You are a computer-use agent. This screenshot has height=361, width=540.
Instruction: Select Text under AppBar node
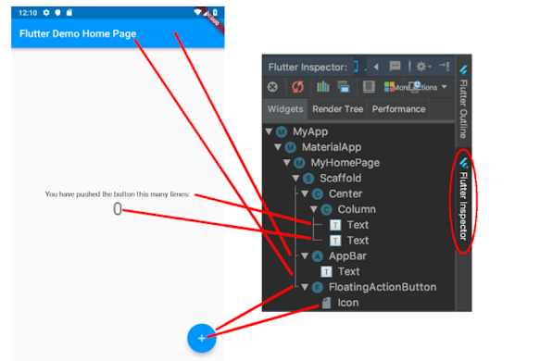[x=348, y=271]
